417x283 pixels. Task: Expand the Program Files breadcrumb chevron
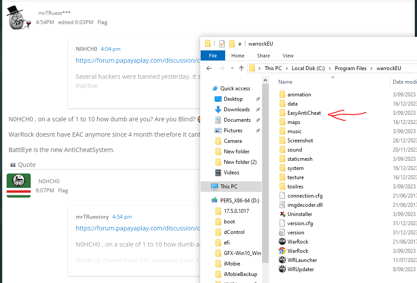coord(371,68)
